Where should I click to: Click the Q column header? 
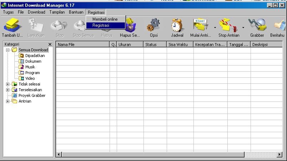pyautogui.click(x=113, y=45)
